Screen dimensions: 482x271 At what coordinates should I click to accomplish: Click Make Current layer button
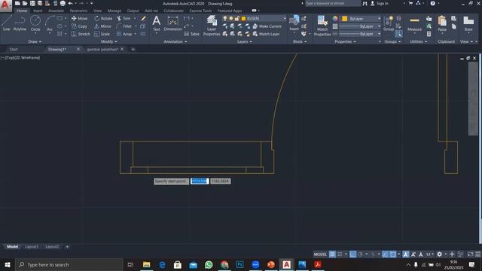[x=267, y=26]
